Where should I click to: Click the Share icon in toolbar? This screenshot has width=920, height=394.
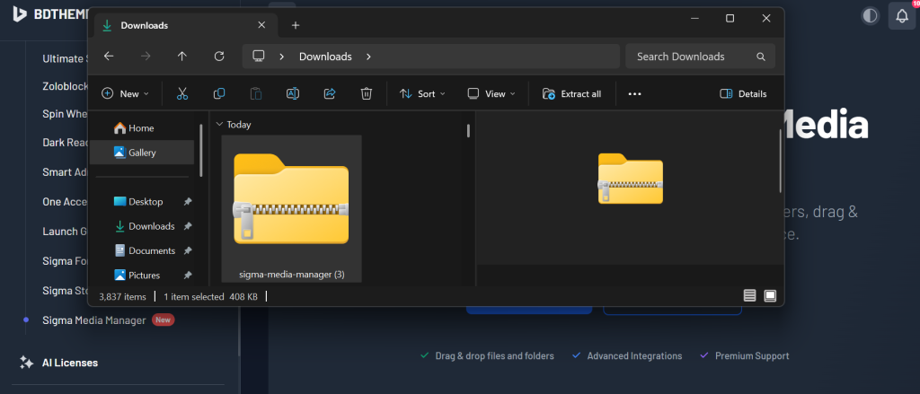[x=329, y=94]
